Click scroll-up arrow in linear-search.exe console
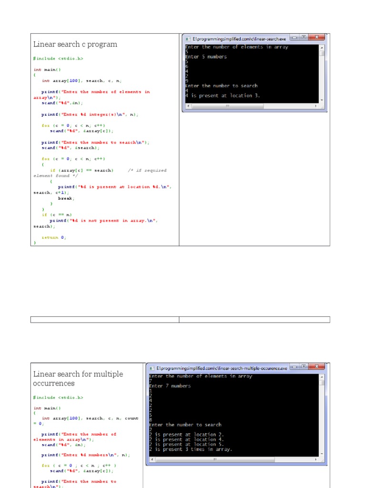Screen dimensions: 366x488 point(322,47)
